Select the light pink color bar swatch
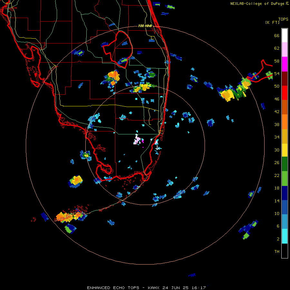Viewport: 290px width, 290px height. click(285, 49)
